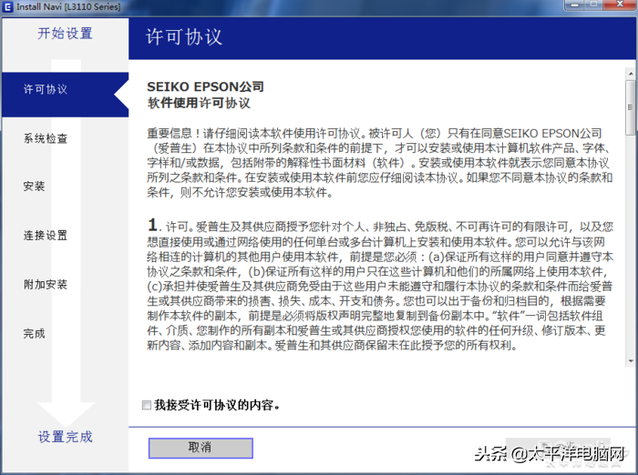The image size is (638, 475).
Task: Click the 设置完成 label in sidebar
Action: pyautogui.click(x=65, y=437)
